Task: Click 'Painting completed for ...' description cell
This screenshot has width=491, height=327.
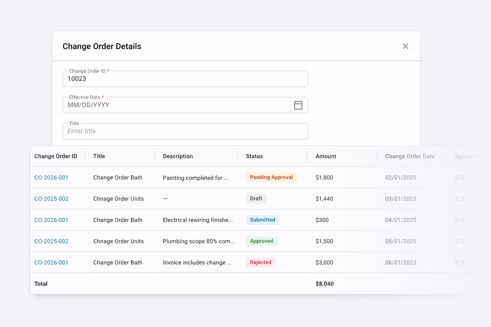Action: point(196,178)
